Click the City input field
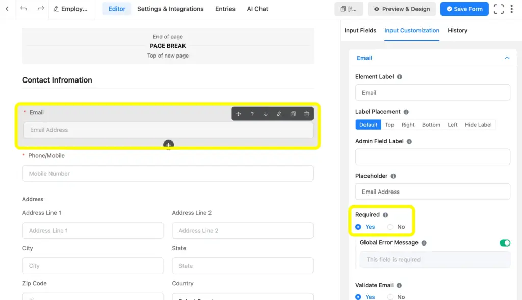The width and height of the screenshot is (522, 300). (x=93, y=266)
